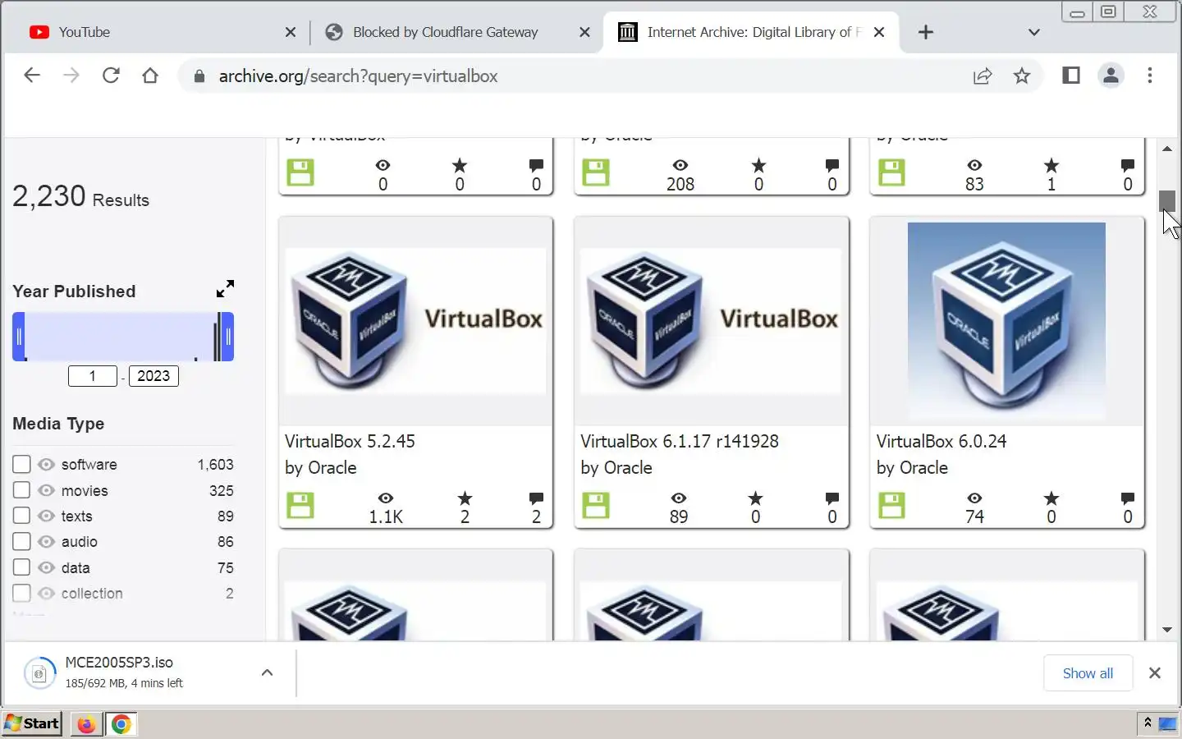Click MCE2005SP3.iso download file icon

coord(39,673)
